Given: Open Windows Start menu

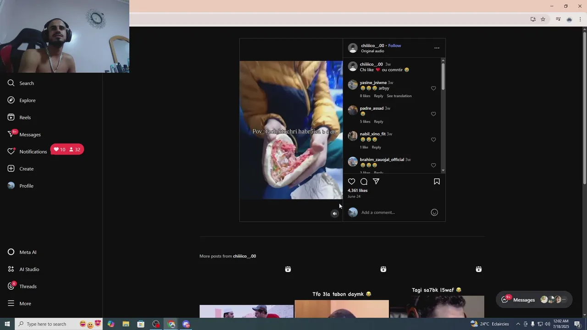Looking at the screenshot, I should click(x=7, y=324).
